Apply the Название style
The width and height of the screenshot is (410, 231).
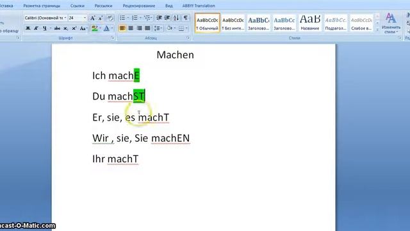[310, 23]
